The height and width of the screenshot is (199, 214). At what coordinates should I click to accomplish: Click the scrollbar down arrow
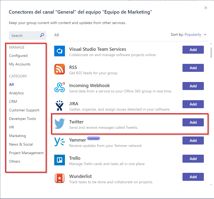tap(211, 185)
